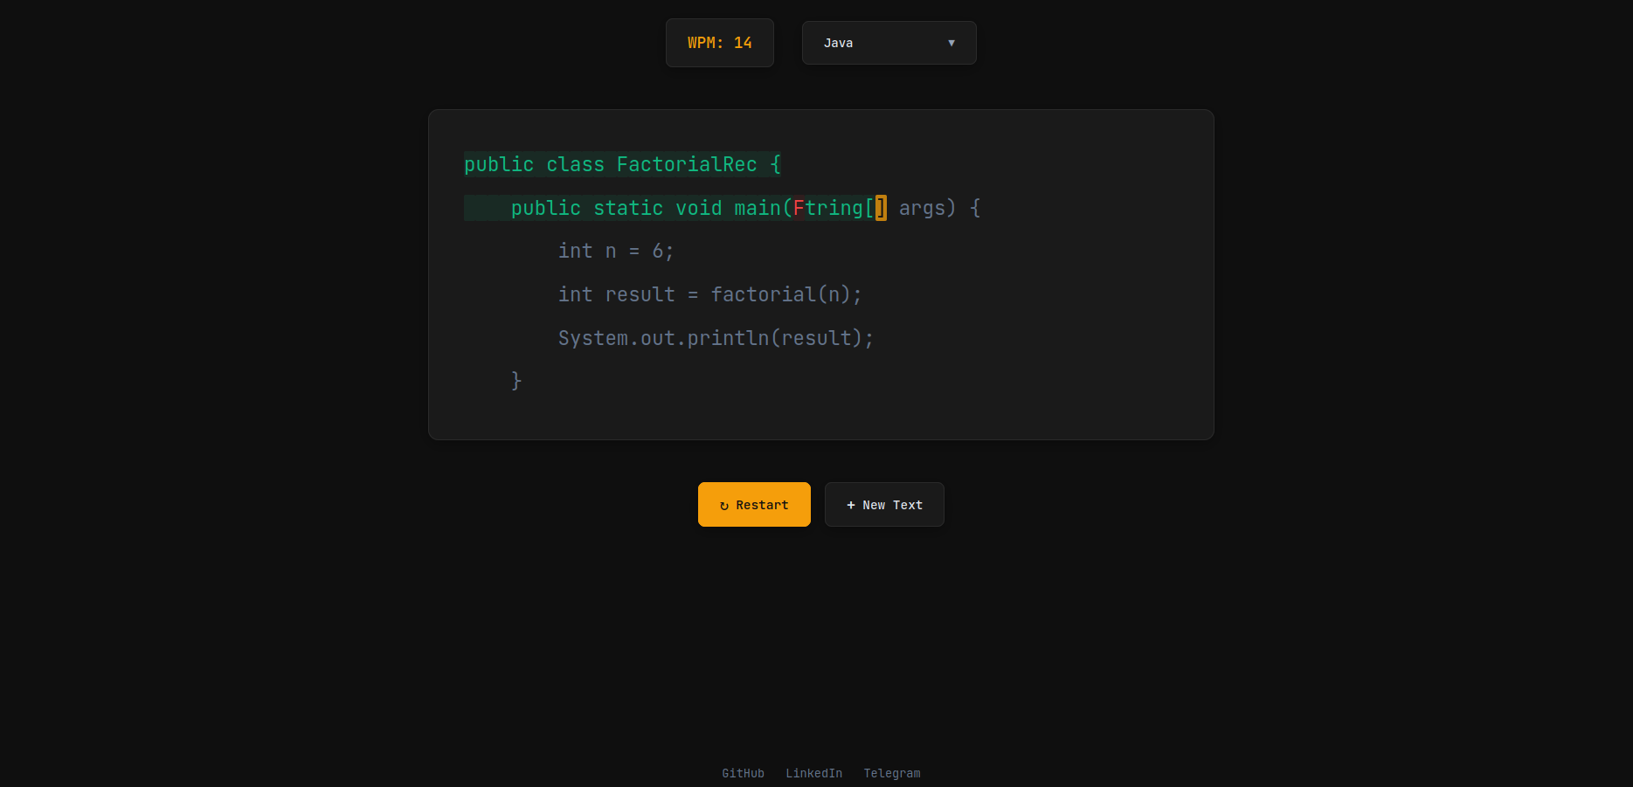Click the typed 'static' keyword
Screen dimensions: 1633x787
point(628,208)
